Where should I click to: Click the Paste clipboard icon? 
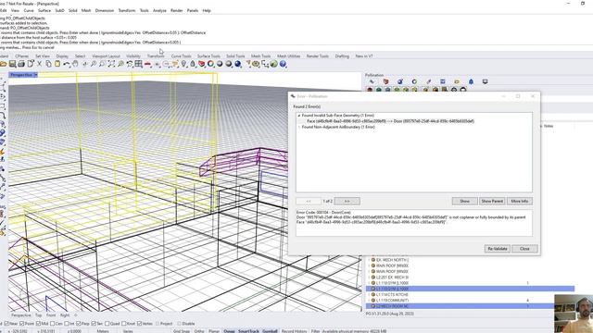point(57,64)
